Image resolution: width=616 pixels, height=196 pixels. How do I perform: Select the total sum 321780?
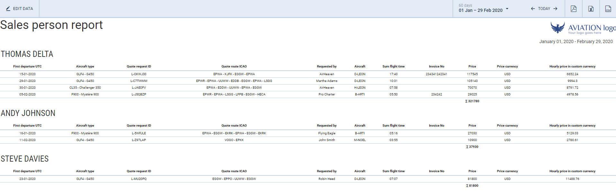pyautogui.click(x=472, y=101)
